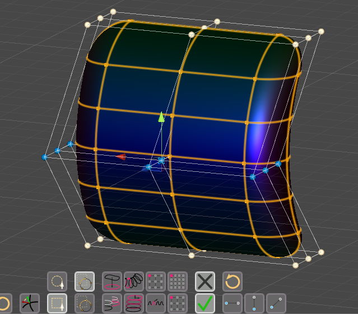Viewport: 358px width, 314px height.
Task: Select the dashed rectangle selection tool
Action: point(57,303)
